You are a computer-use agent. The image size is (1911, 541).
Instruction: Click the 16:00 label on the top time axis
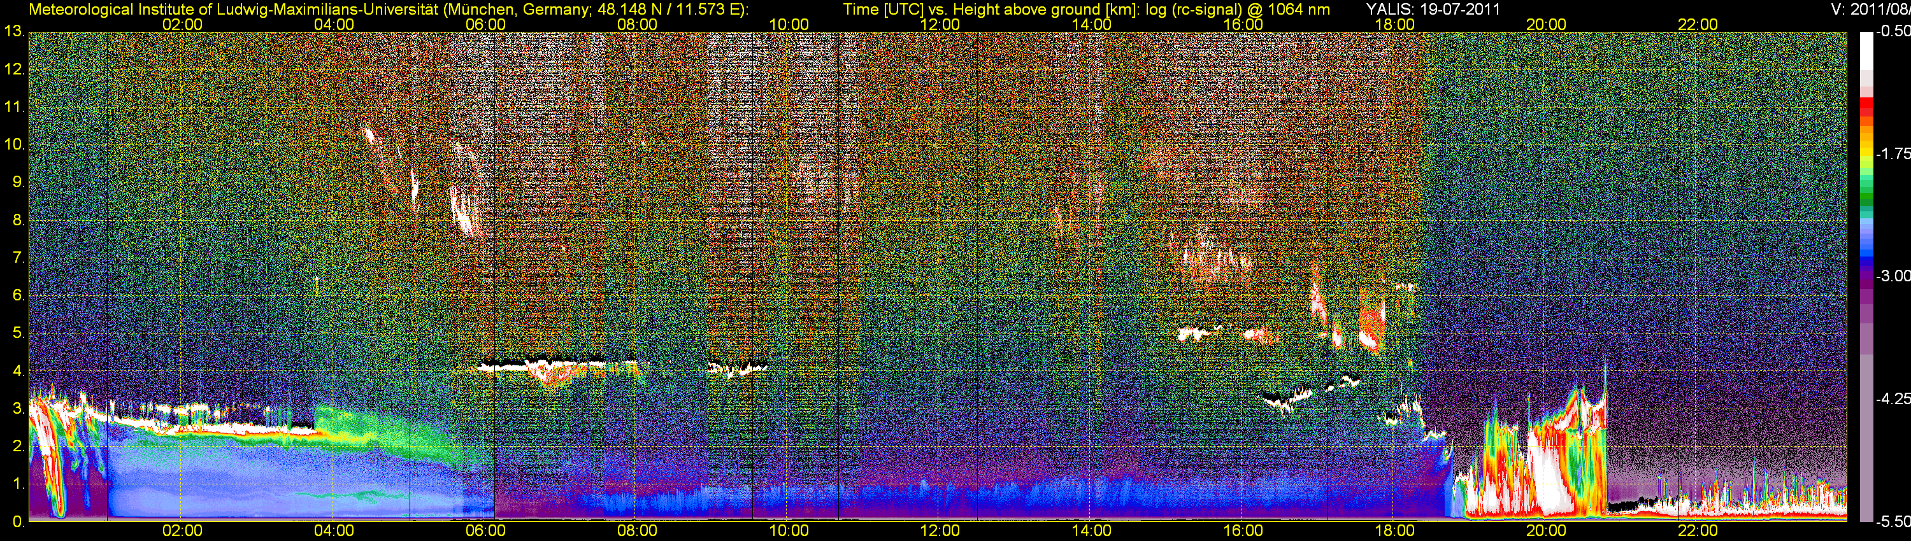1243,24
